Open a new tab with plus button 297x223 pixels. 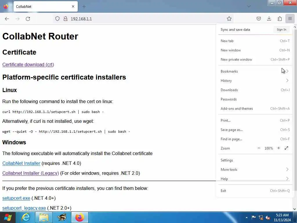pyautogui.click(x=84, y=6)
